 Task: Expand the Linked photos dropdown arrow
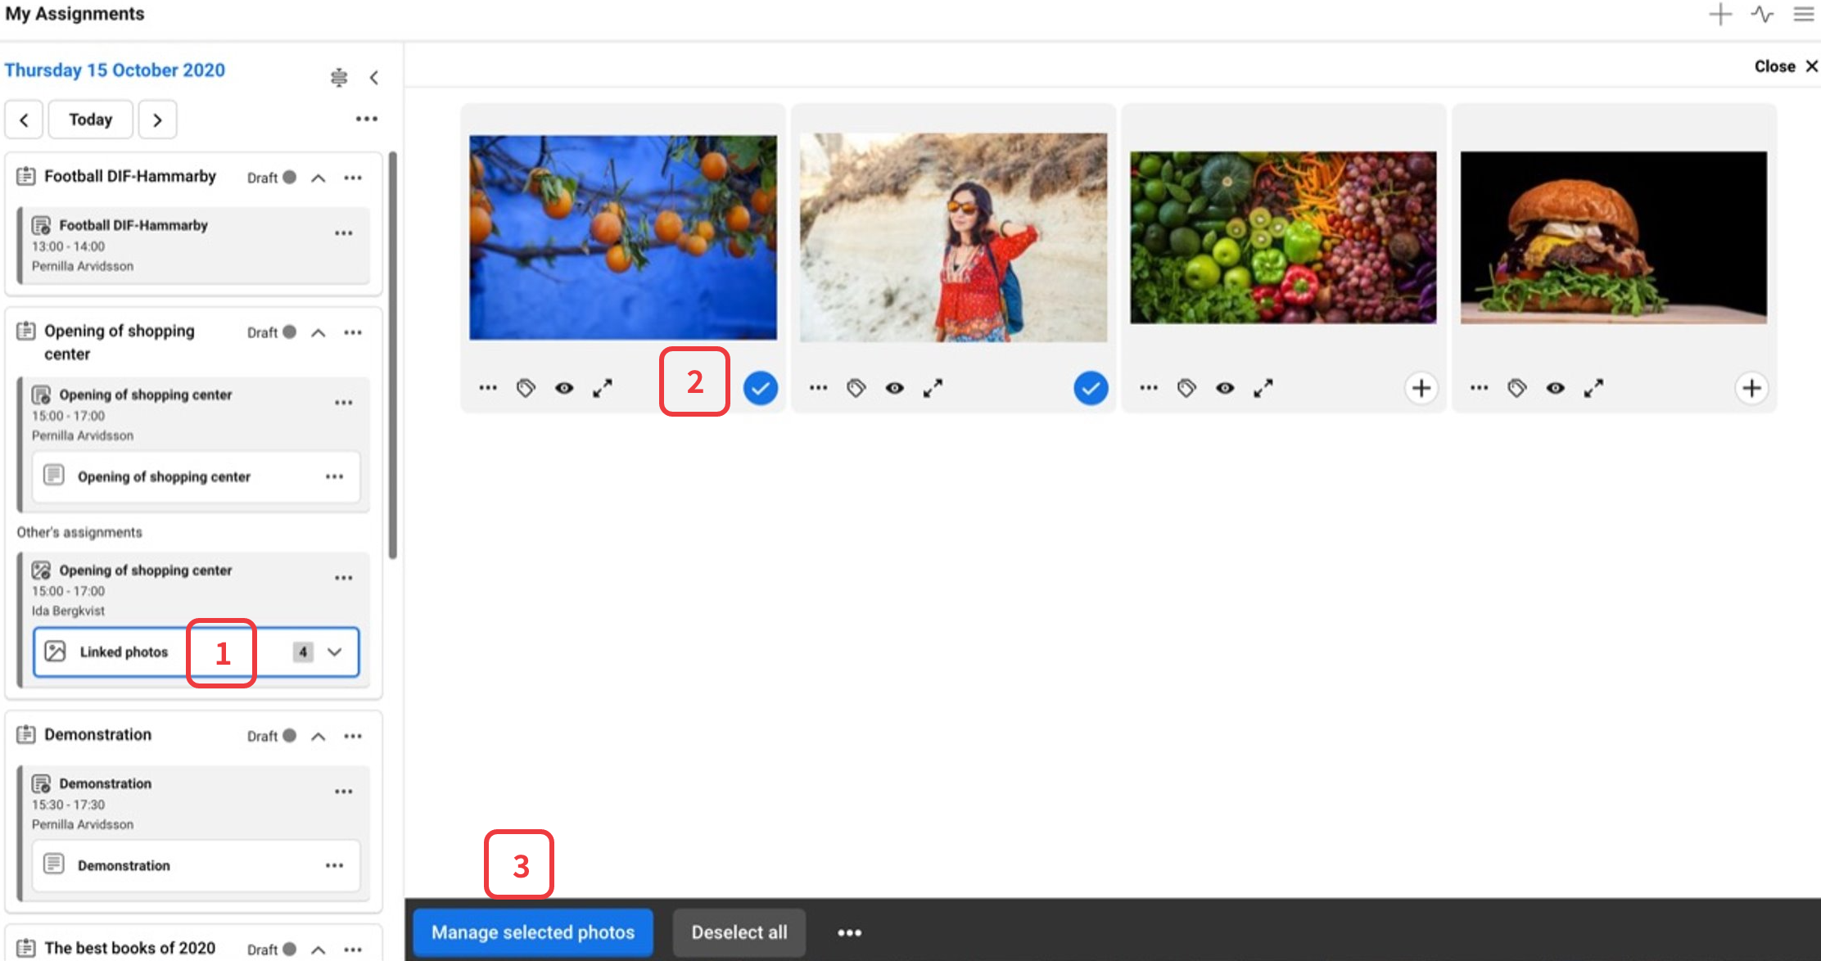pos(334,652)
